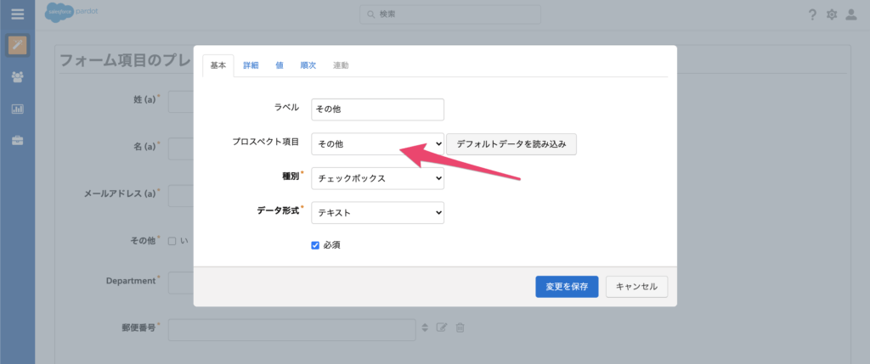Image resolution: width=870 pixels, height=364 pixels.
Task: Tick the その他 checkbox in the background form
Action: click(x=172, y=241)
